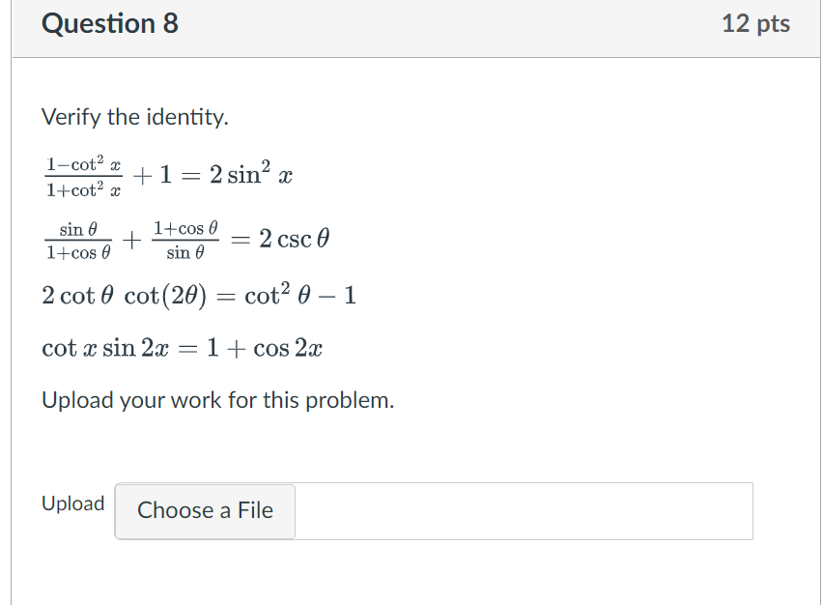This screenshot has width=822, height=605.
Task: Click the cot² θ − 1 expression
Action: coord(304,296)
